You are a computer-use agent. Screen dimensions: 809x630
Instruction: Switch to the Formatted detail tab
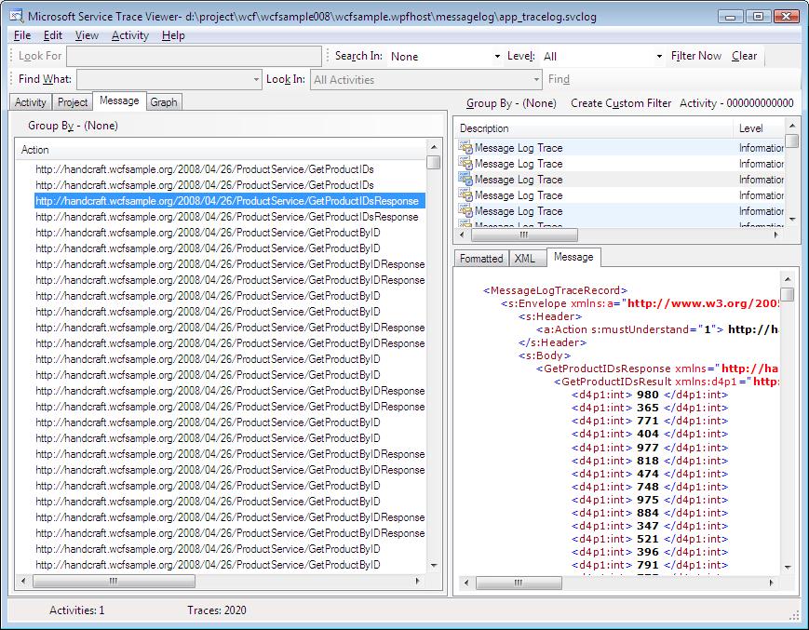pos(481,259)
